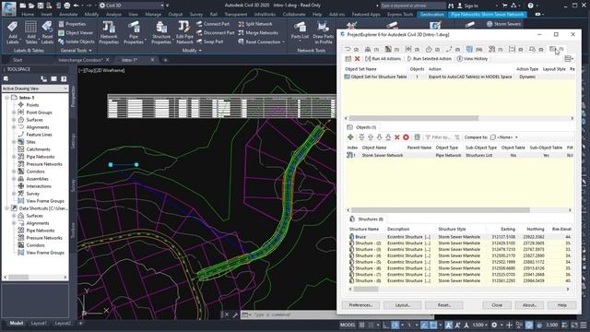Toggle grid display on the status bar
The height and width of the screenshot is (332, 590).
(361, 325)
